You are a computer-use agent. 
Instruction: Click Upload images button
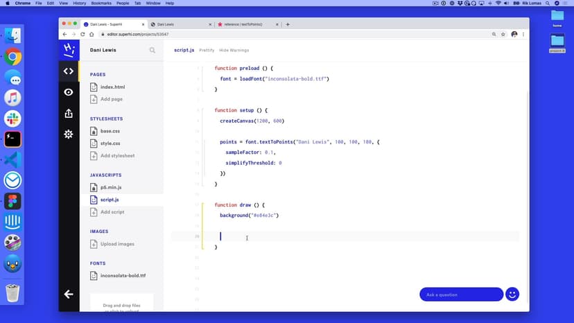[x=116, y=244]
